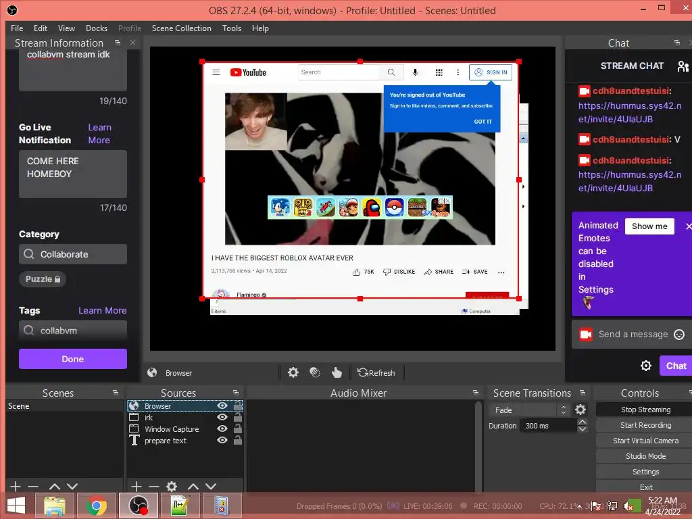The height and width of the screenshot is (519, 692).
Task: Open the File menu
Action: [x=17, y=28]
